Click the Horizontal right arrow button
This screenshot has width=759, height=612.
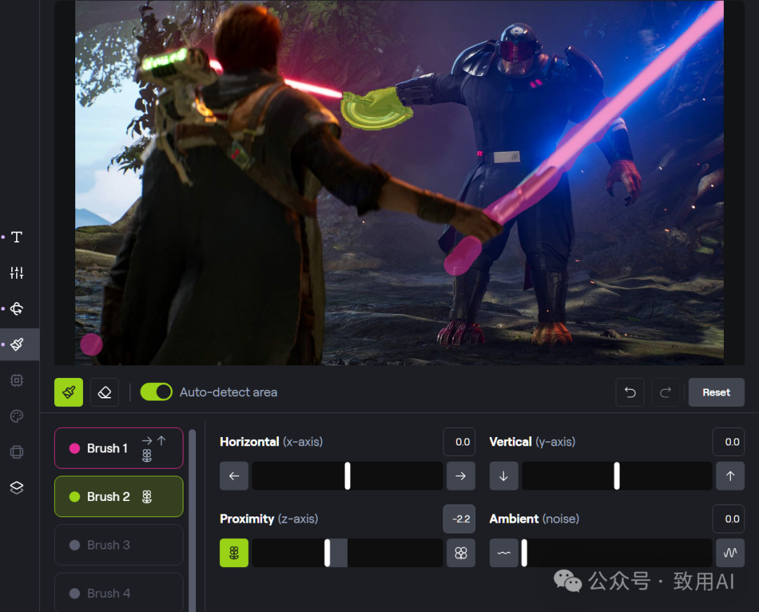(460, 476)
